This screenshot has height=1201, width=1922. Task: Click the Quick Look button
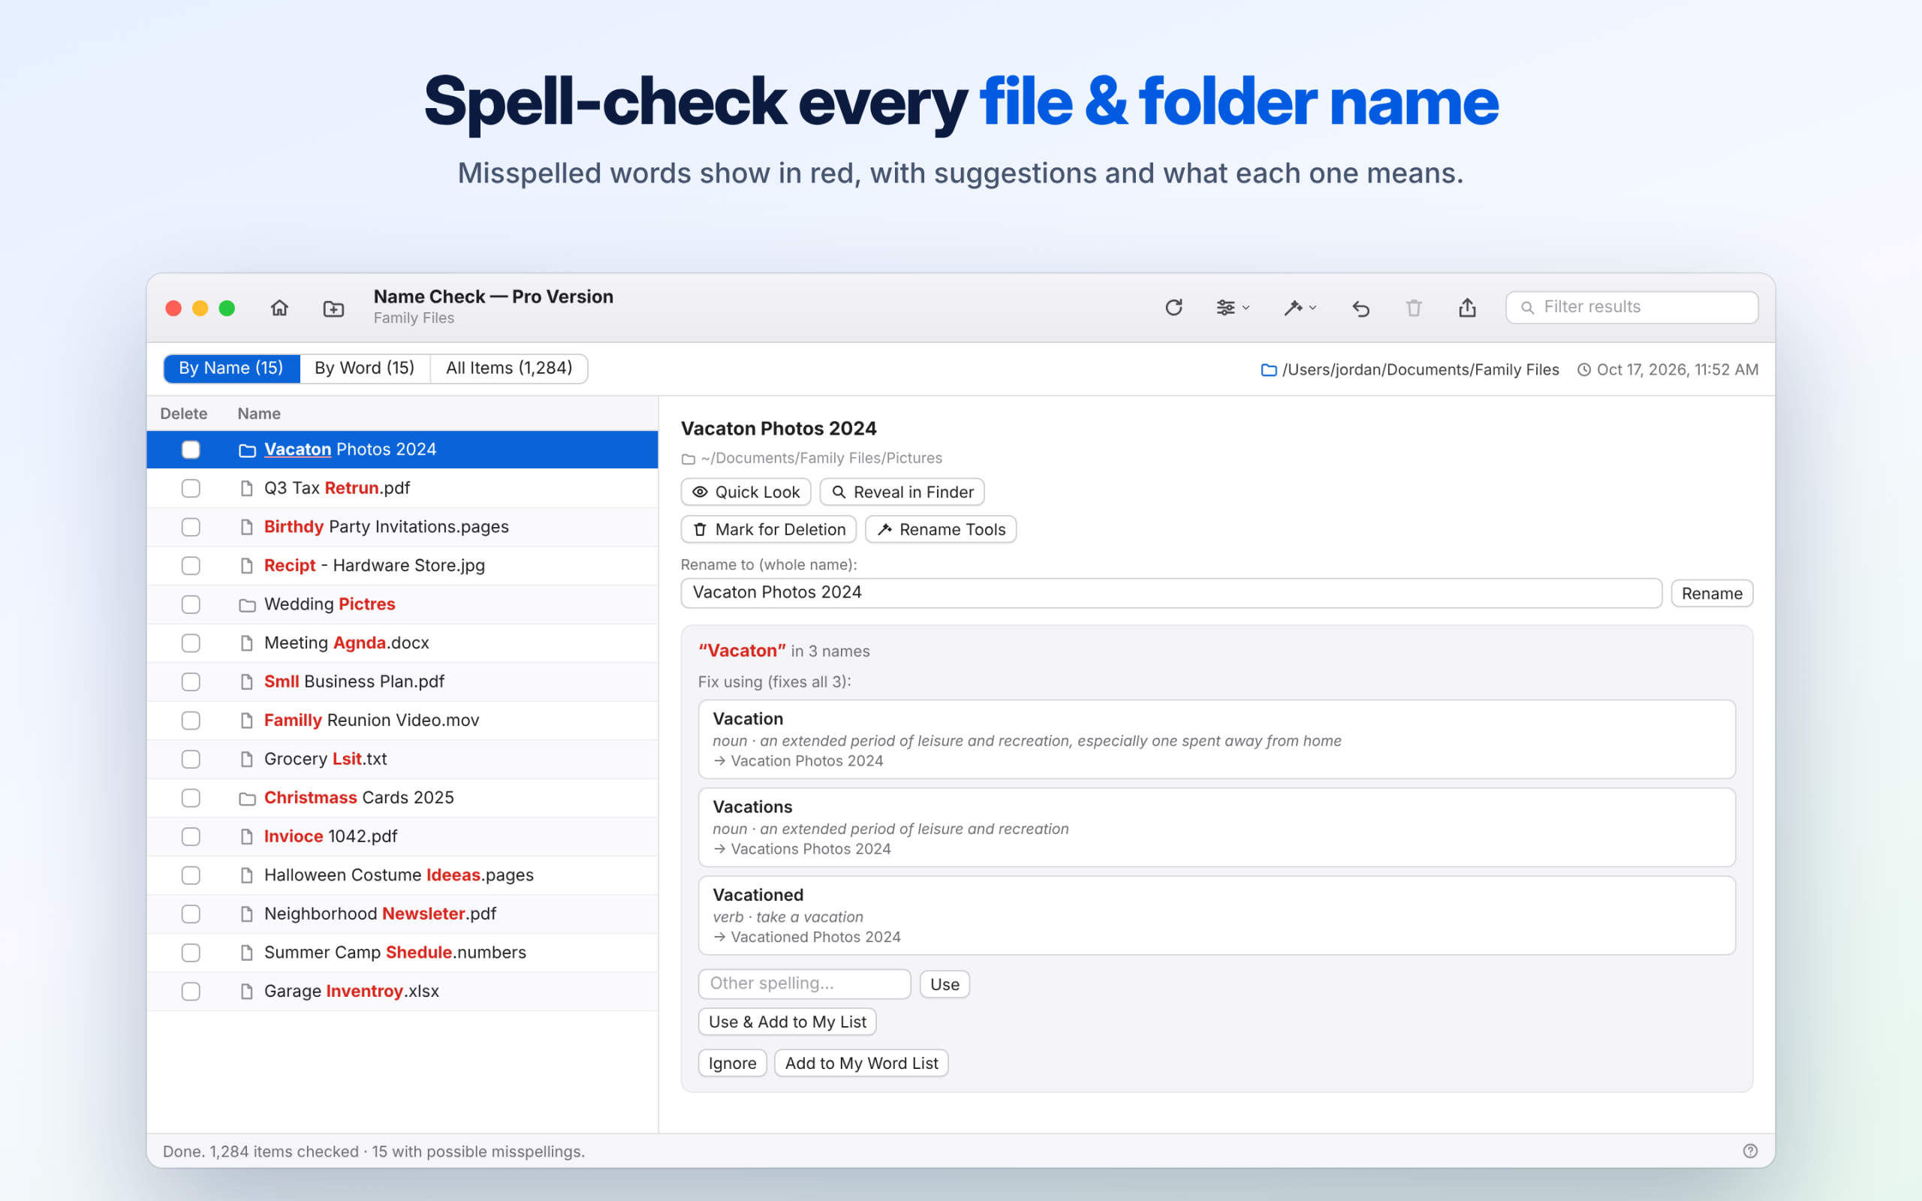pos(746,492)
